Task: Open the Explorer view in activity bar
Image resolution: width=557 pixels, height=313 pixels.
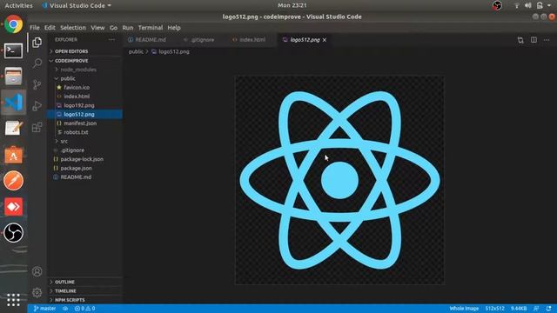Action: pyautogui.click(x=37, y=43)
